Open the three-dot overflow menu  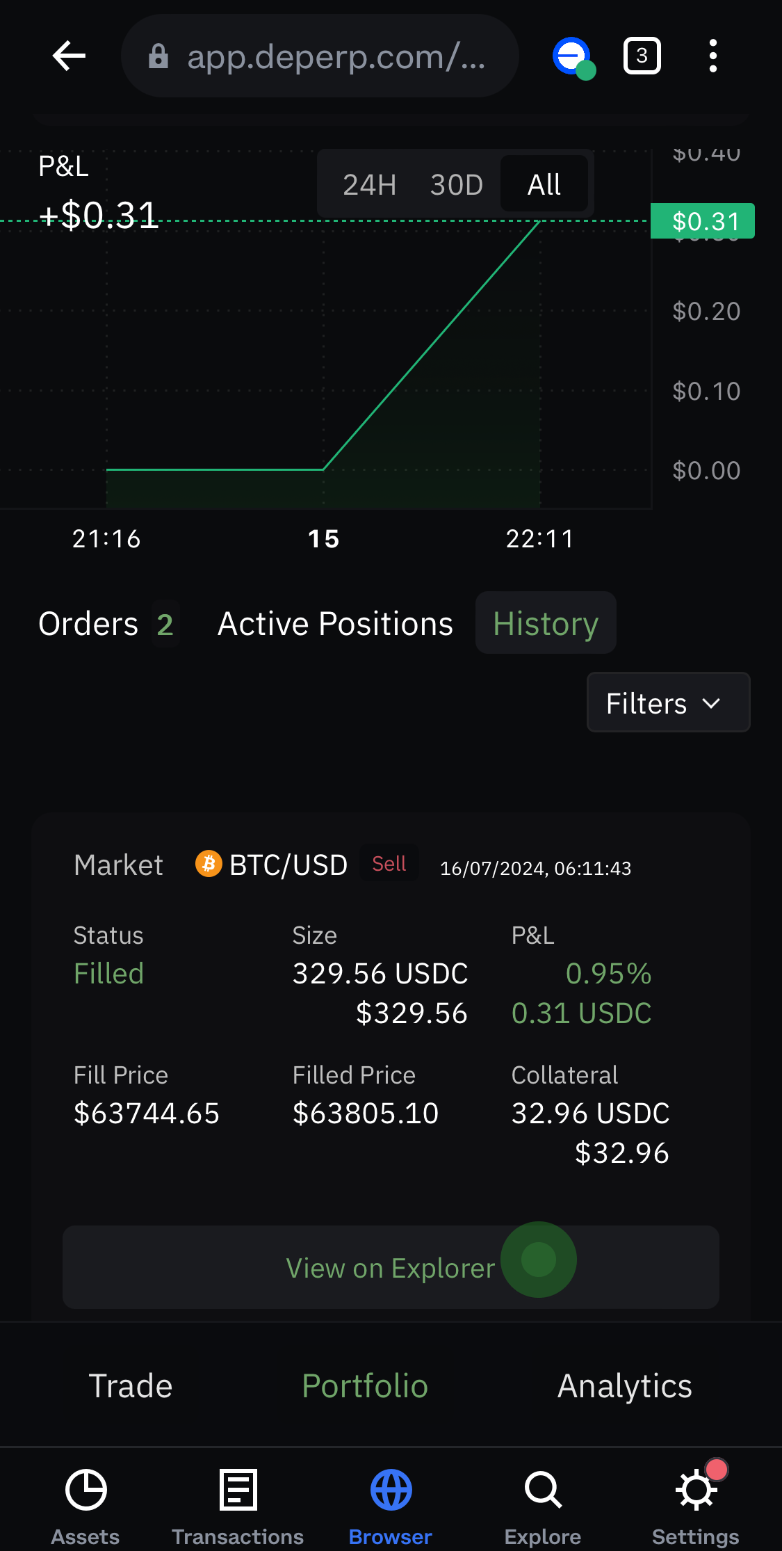coord(712,56)
